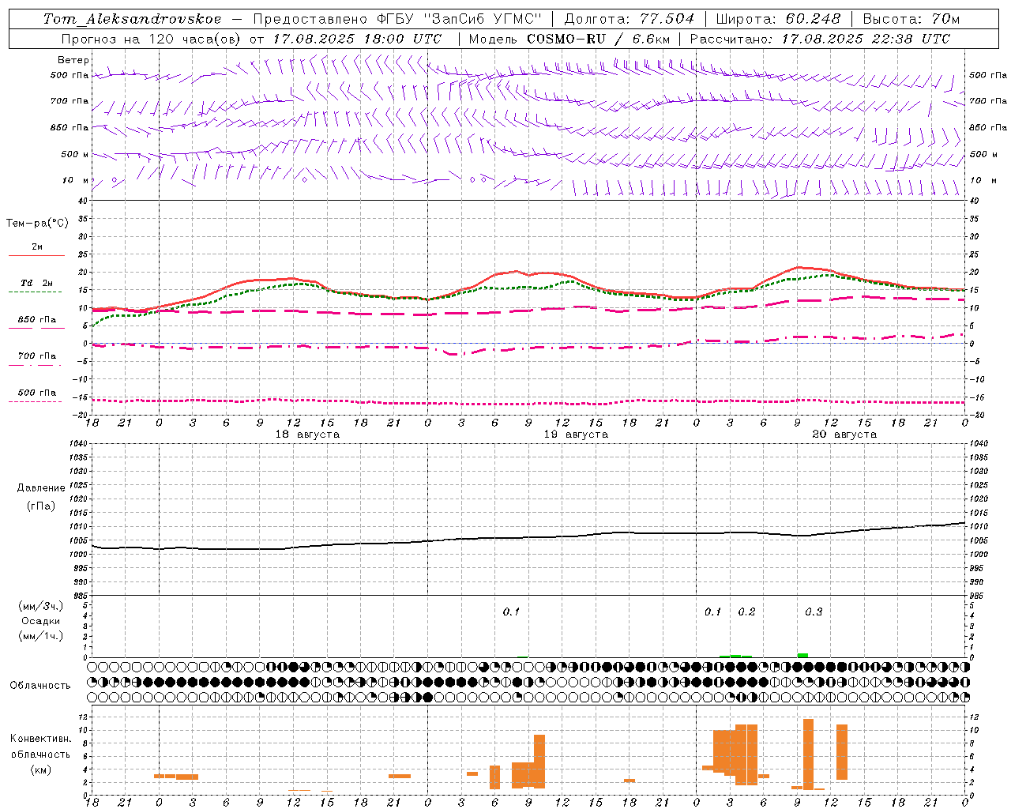
Task: Click the Ветер section label
Action: 73,60
